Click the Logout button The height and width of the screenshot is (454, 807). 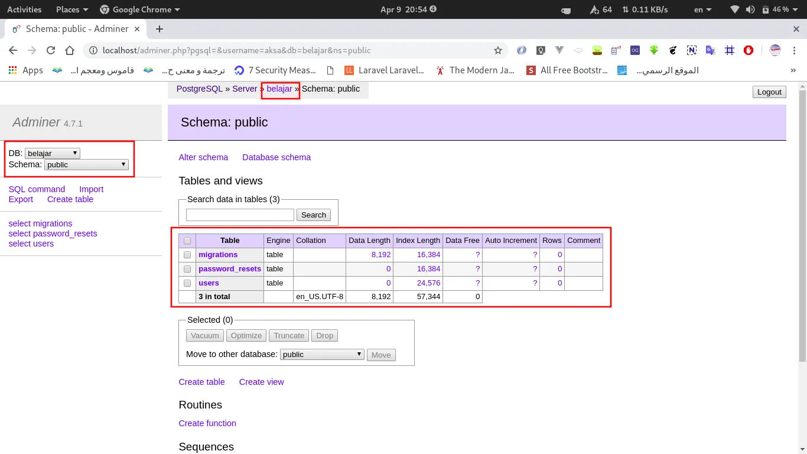coord(769,92)
